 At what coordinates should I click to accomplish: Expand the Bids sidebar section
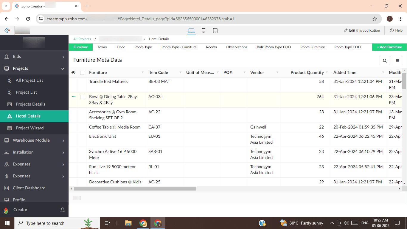[x=34, y=57]
